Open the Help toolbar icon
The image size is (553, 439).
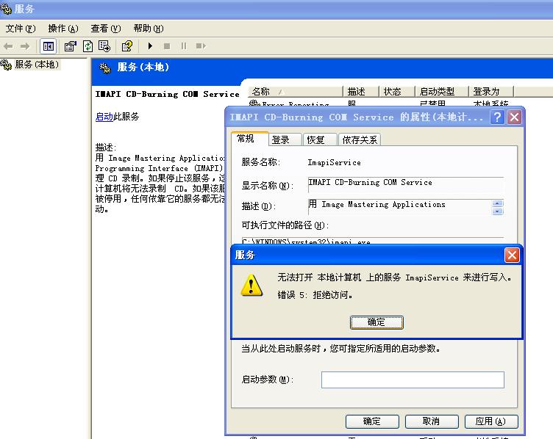[x=127, y=46]
